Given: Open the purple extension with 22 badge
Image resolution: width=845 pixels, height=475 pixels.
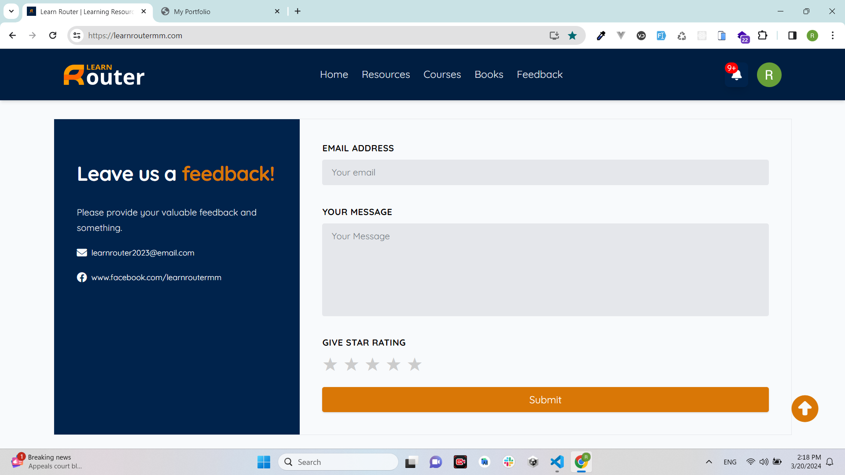Looking at the screenshot, I should (743, 37).
